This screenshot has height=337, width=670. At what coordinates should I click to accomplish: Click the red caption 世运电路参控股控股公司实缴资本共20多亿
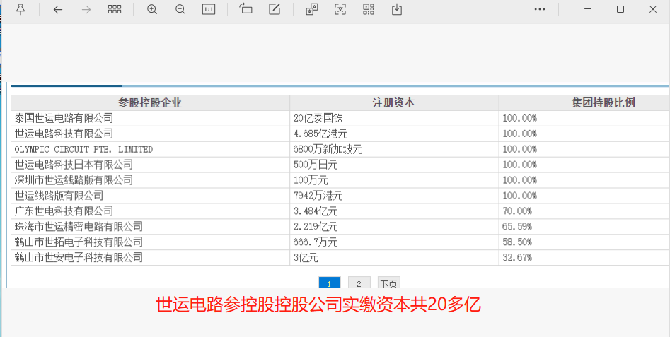pos(318,305)
